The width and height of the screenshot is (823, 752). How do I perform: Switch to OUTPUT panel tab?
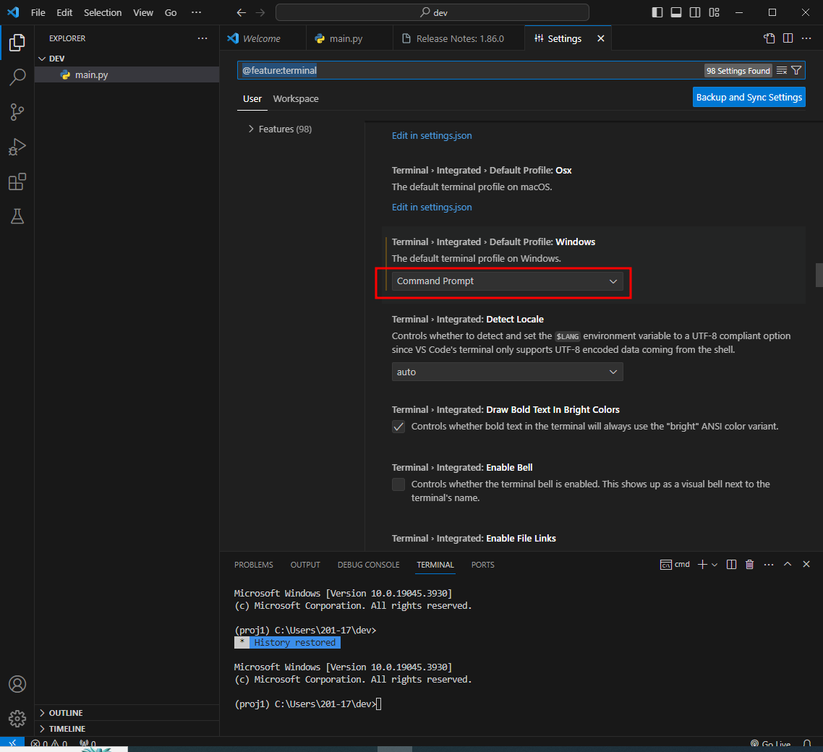pyautogui.click(x=305, y=565)
